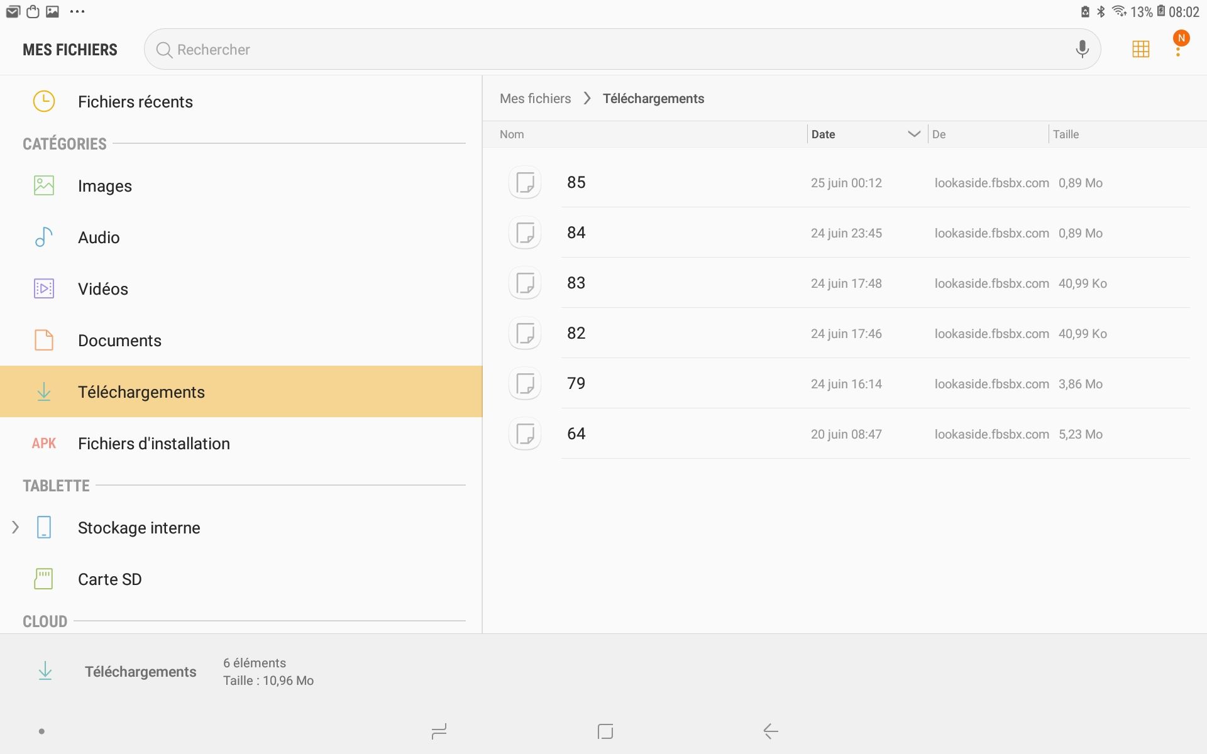Click file icon of item 82
This screenshot has width=1207, height=754.
pos(525,333)
